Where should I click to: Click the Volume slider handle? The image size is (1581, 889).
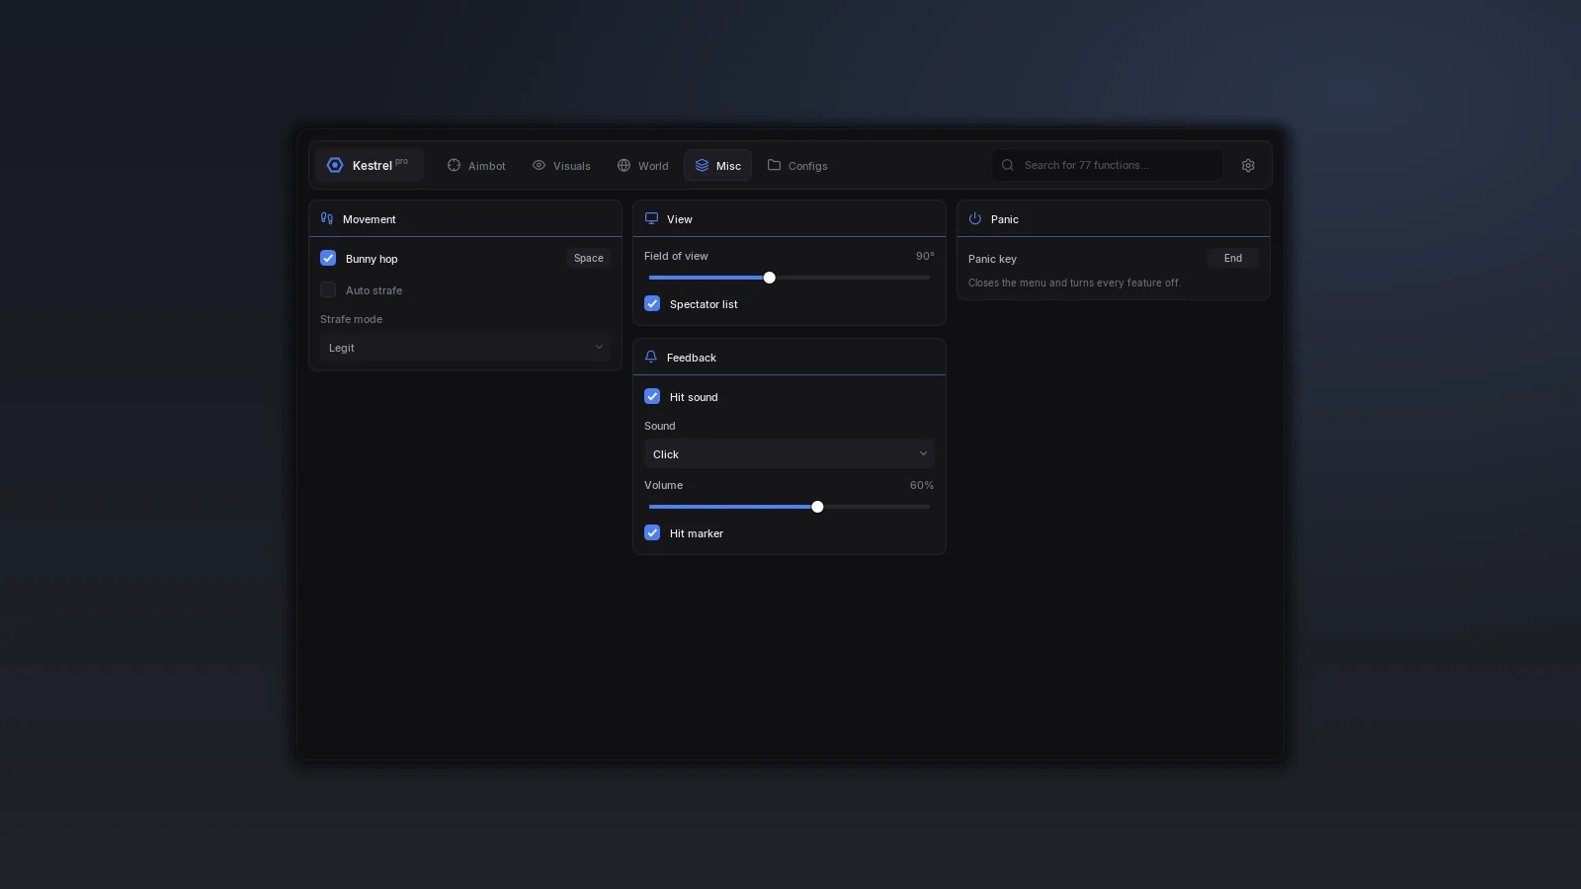pyautogui.click(x=817, y=507)
